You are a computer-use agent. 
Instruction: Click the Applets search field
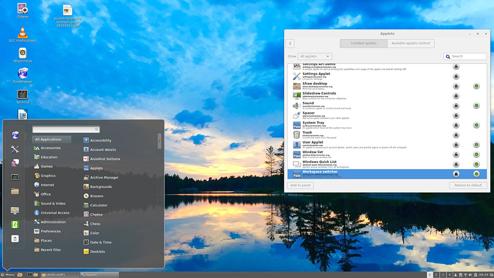point(465,56)
